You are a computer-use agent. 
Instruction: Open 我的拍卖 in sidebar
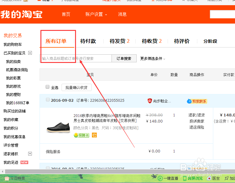(13, 61)
